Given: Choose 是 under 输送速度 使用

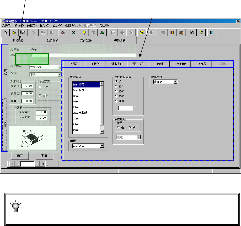Looking at the screenshot, I should pos(119,127).
